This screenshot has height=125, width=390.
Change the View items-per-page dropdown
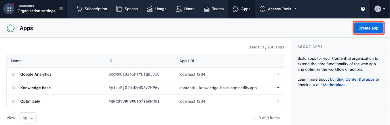pyautogui.click(x=28, y=118)
